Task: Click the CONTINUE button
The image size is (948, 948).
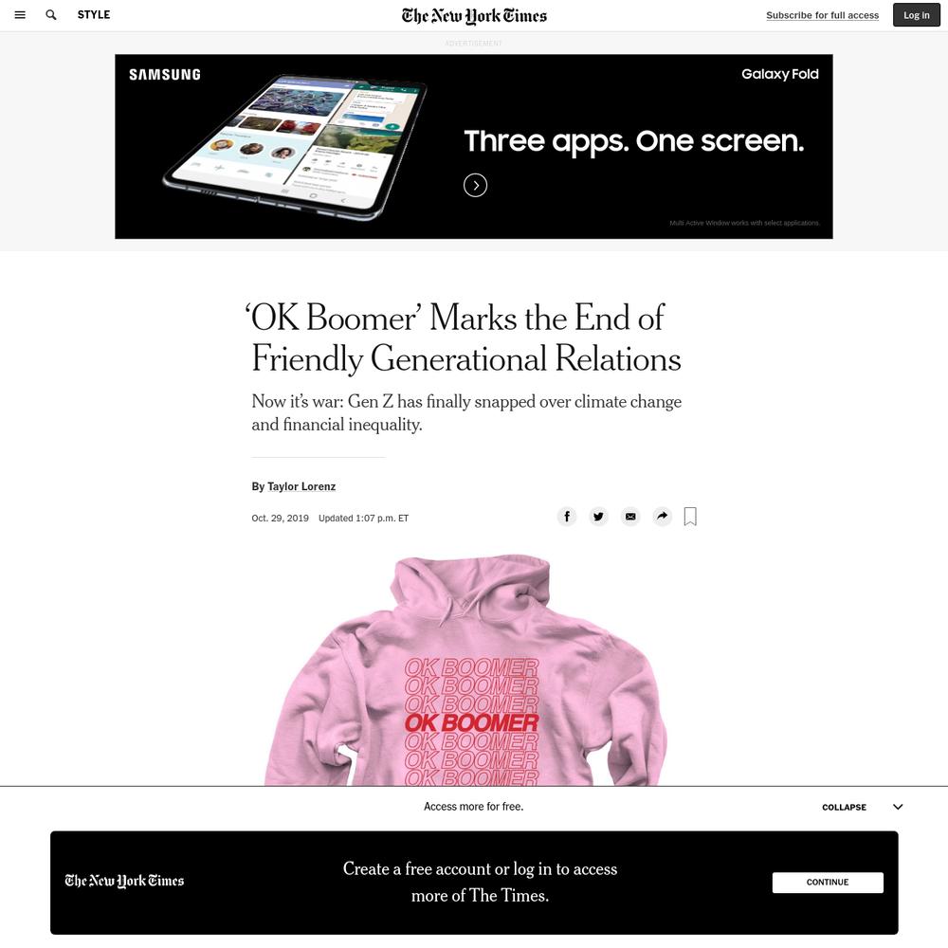Action: point(828,882)
